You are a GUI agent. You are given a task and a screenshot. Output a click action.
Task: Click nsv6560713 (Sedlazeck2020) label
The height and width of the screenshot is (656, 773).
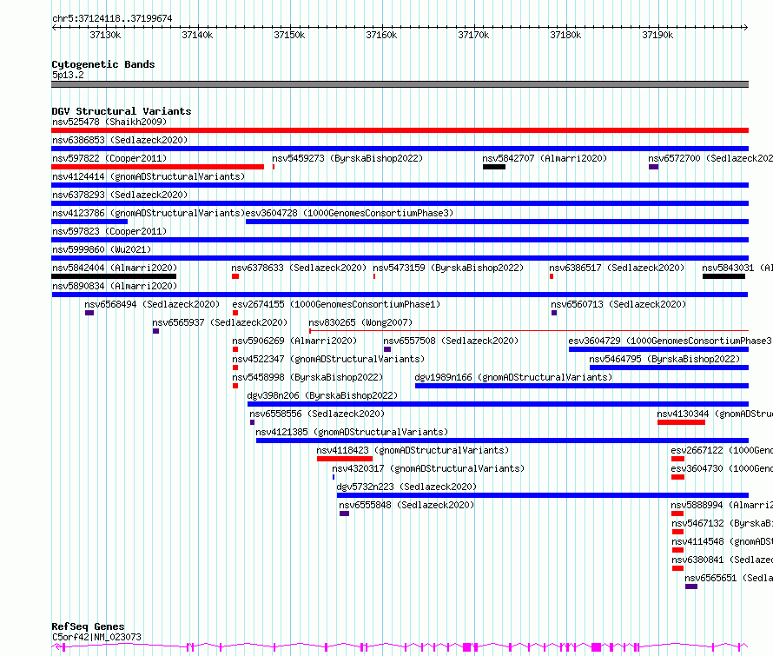(x=618, y=304)
